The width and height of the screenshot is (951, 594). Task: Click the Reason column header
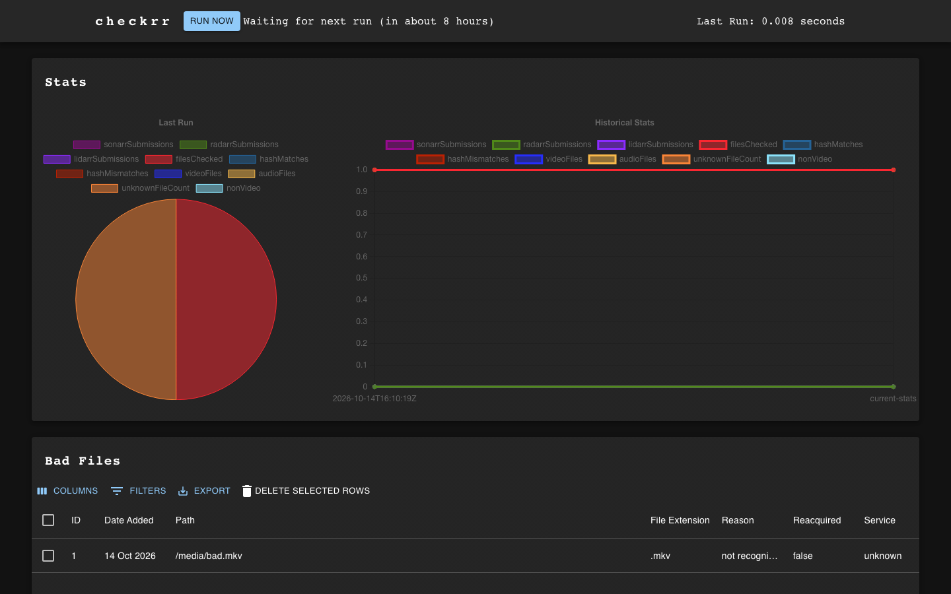point(738,520)
